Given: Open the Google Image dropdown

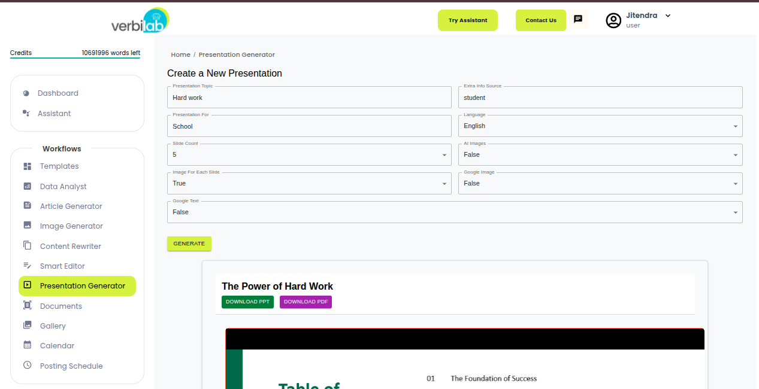Looking at the screenshot, I should pos(600,183).
